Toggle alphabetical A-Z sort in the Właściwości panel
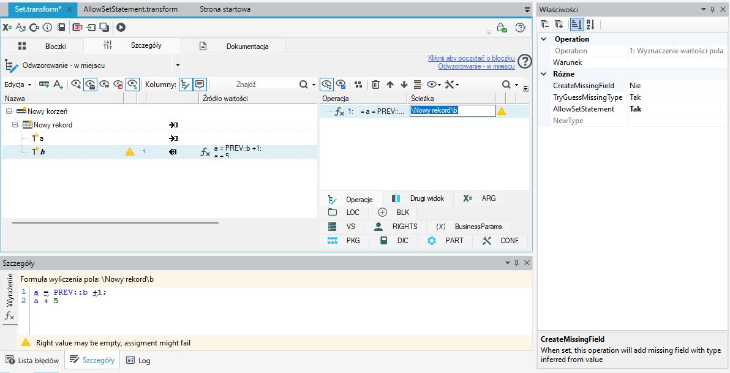 tap(590, 24)
